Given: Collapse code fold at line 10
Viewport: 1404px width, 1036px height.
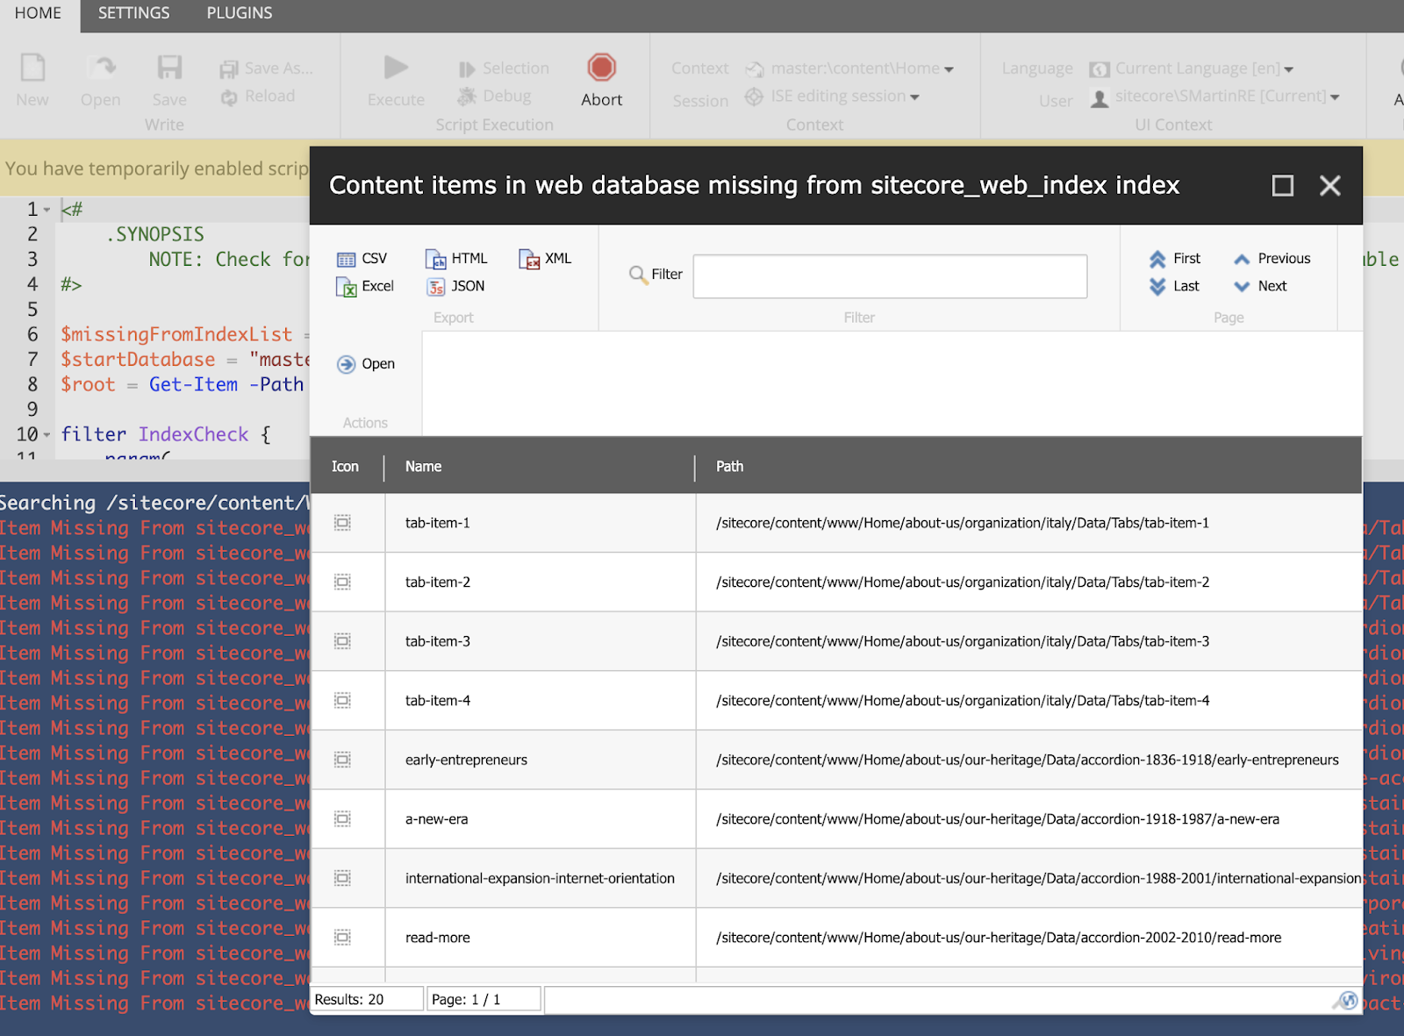Looking at the screenshot, I should pyautogui.click(x=47, y=435).
